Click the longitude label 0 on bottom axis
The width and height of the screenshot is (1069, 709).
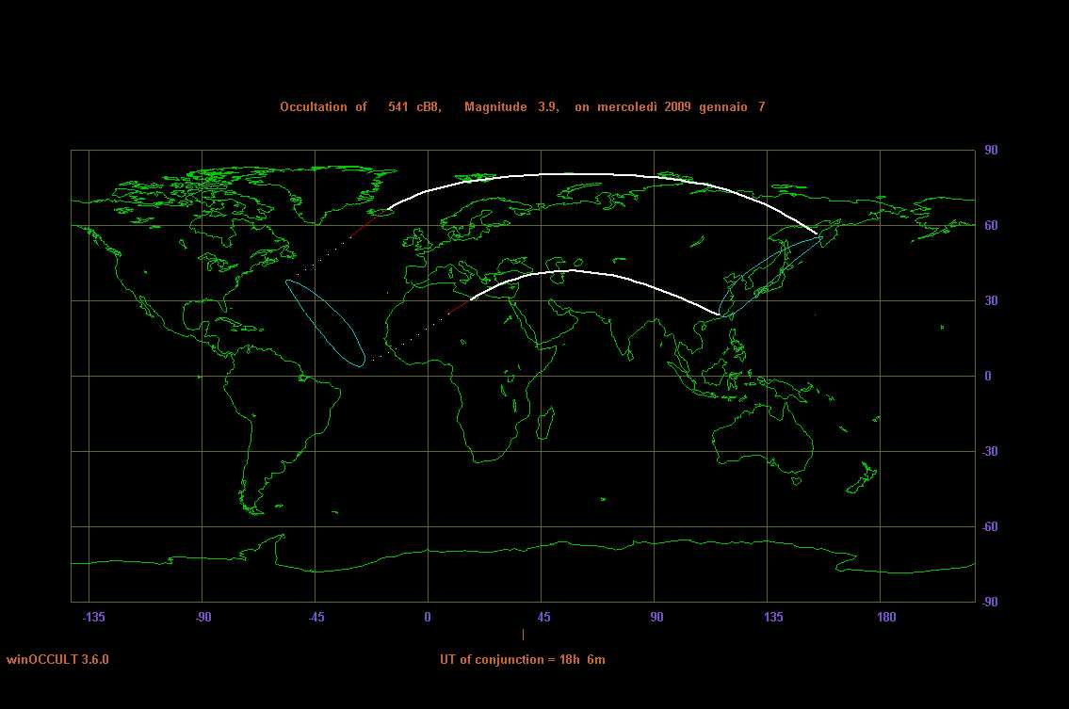click(428, 617)
